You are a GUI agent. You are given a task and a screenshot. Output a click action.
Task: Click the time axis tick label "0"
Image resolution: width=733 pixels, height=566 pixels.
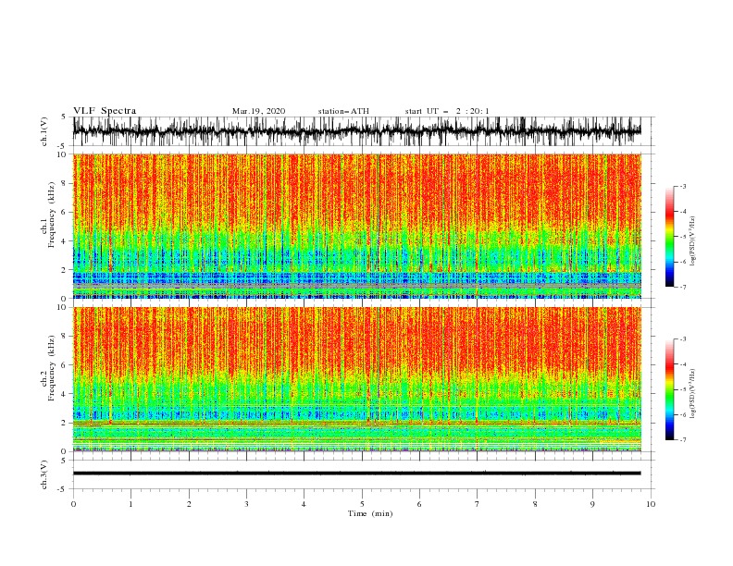tap(73, 504)
